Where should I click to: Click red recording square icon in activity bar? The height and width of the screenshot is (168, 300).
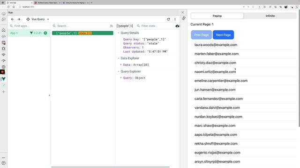coord(2,72)
